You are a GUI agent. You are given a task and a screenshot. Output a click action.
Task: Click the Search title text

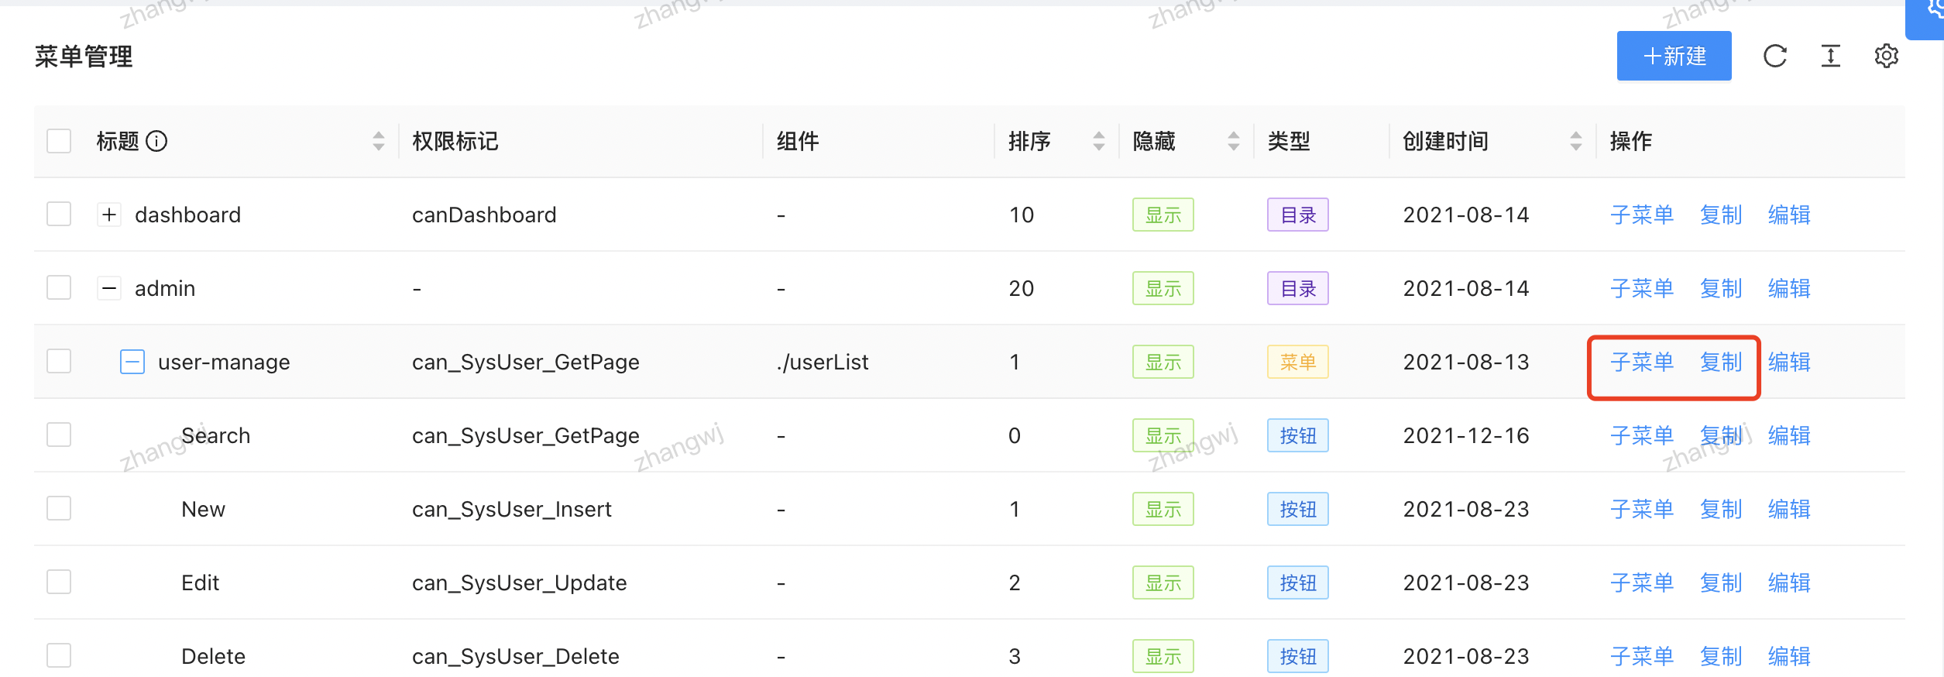click(215, 435)
